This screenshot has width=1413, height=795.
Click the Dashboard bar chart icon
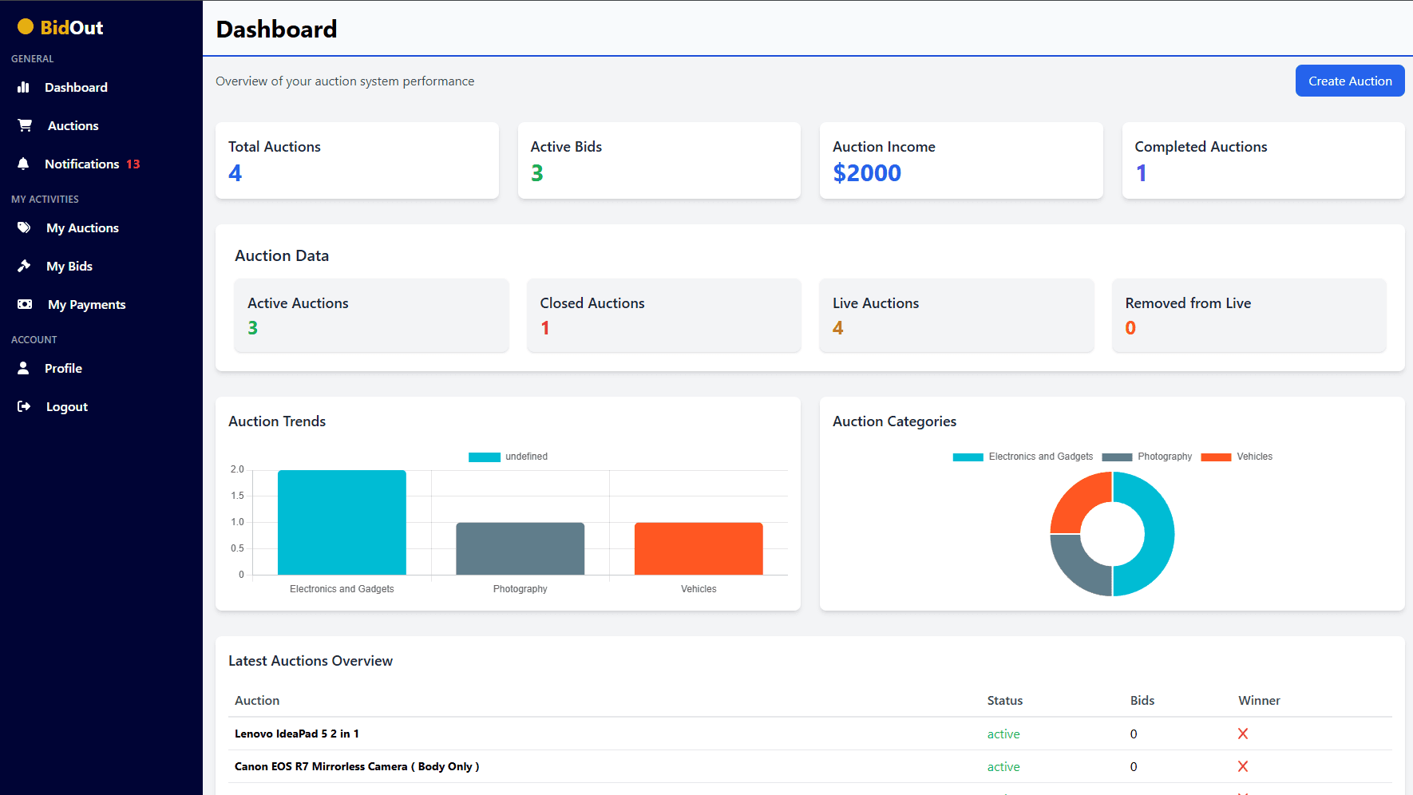pos(23,87)
